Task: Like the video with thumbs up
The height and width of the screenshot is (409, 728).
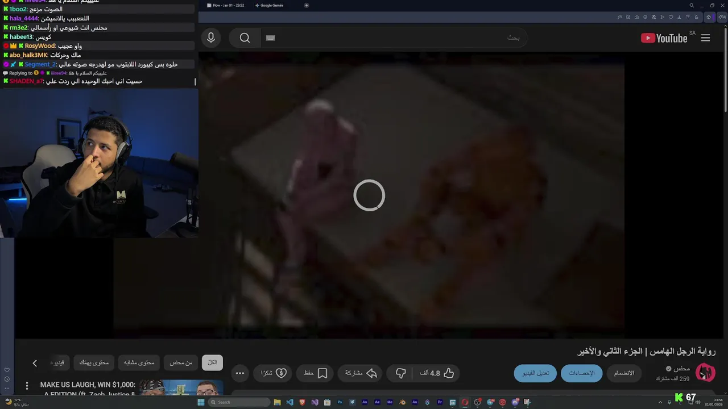Action: [x=437, y=373]
